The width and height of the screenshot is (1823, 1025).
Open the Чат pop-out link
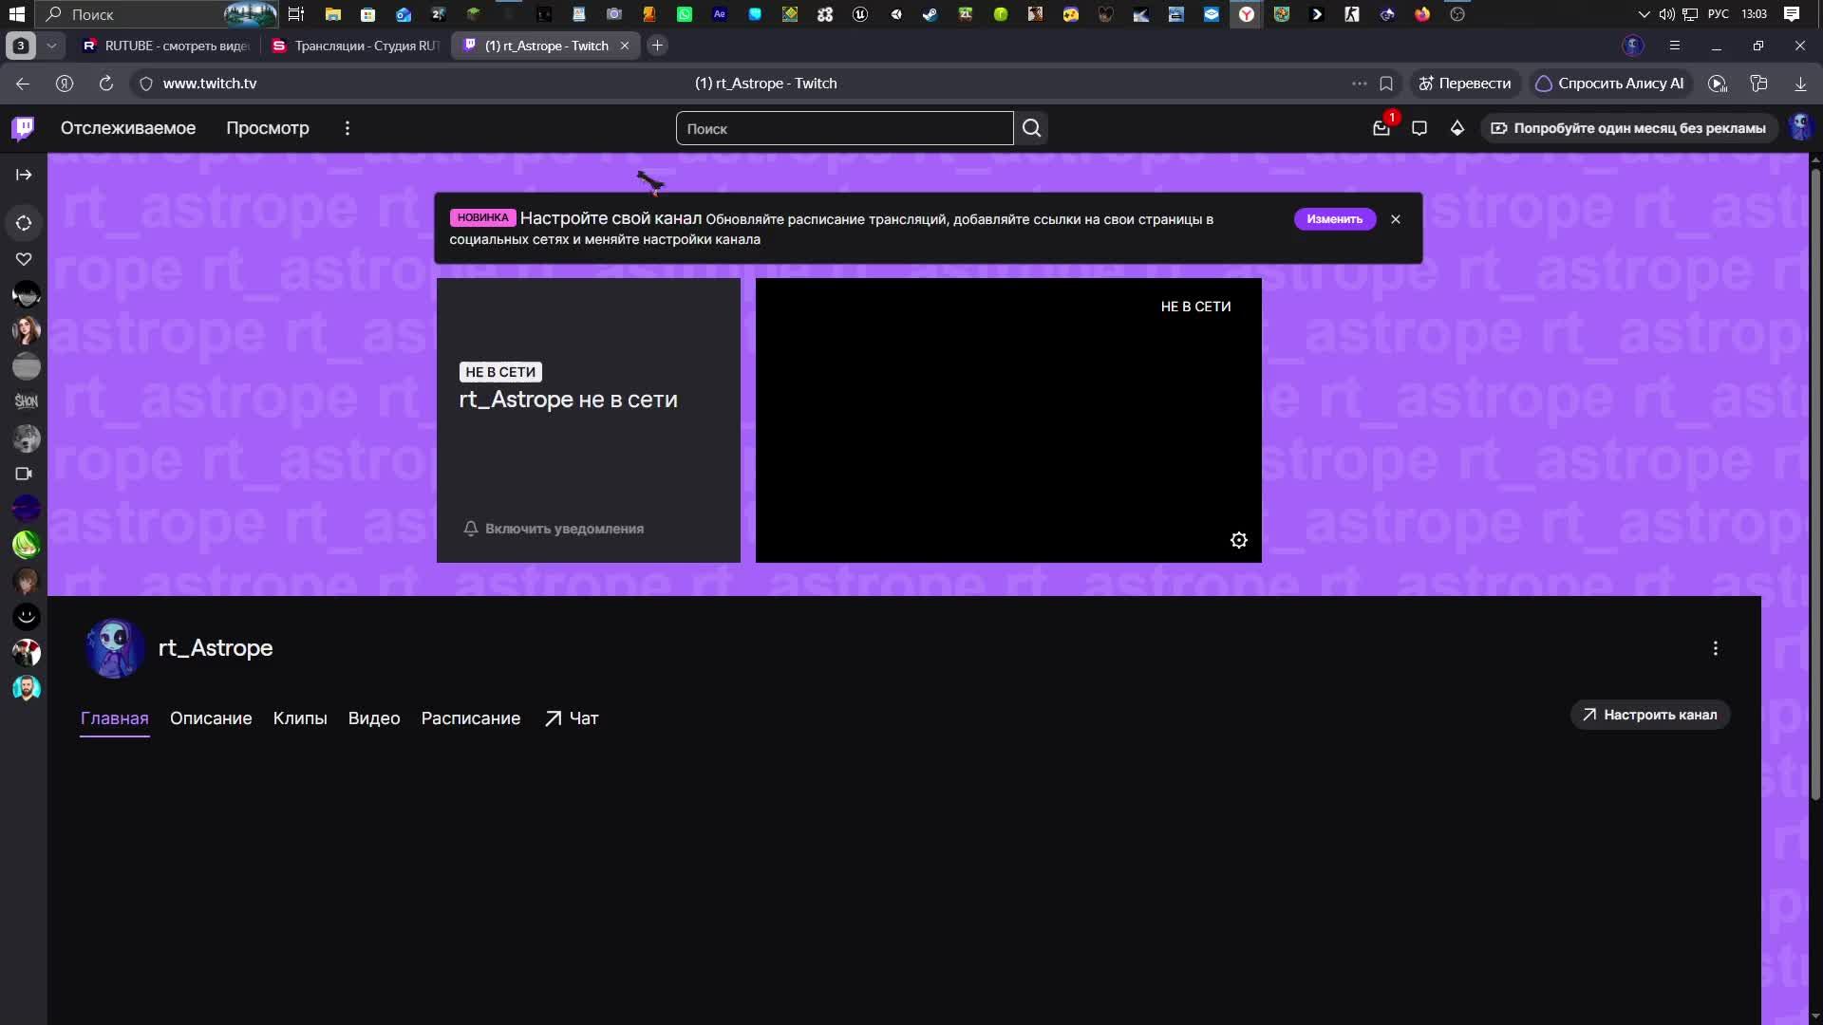(x=572, y=718)
